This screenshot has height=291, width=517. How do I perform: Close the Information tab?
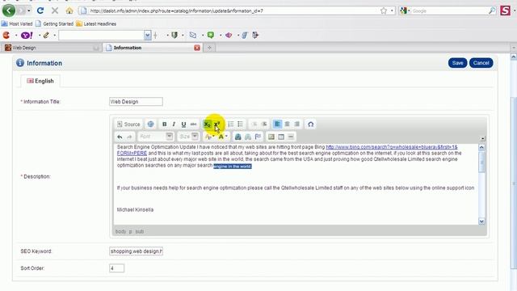point(197,48)
